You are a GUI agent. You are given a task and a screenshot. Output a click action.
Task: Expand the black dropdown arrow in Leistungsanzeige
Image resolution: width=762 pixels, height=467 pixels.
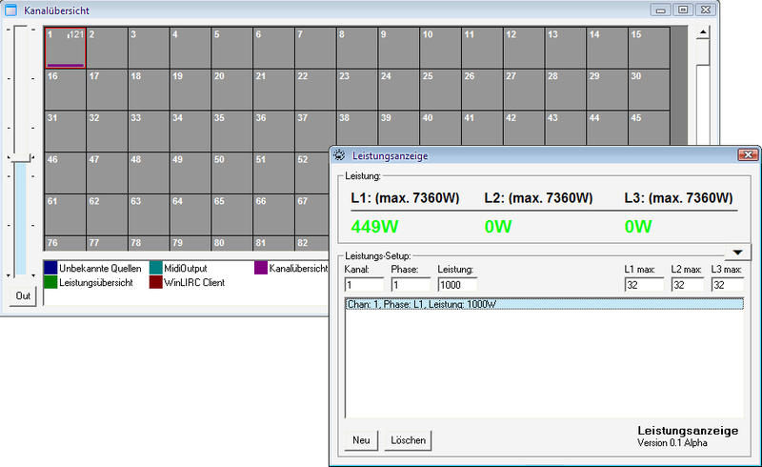(739, 253)
